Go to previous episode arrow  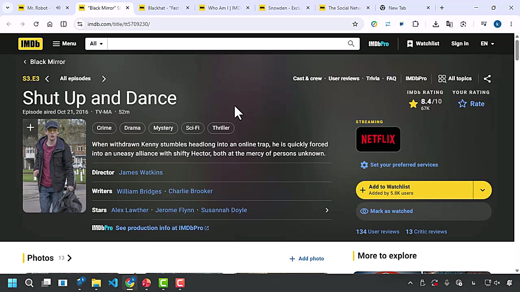(47, 79)
